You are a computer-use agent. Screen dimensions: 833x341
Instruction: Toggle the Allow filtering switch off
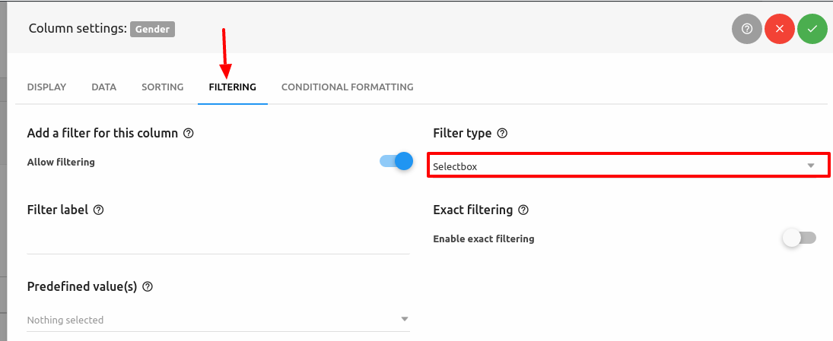[x=396, y=161]
